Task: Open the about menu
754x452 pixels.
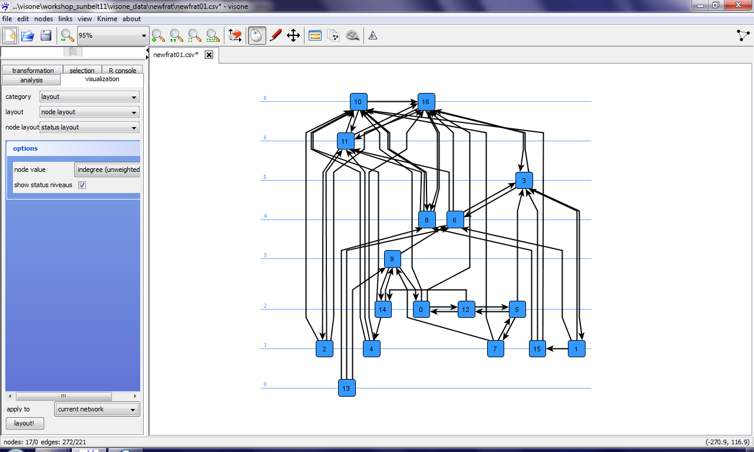Action: point(132,19)
